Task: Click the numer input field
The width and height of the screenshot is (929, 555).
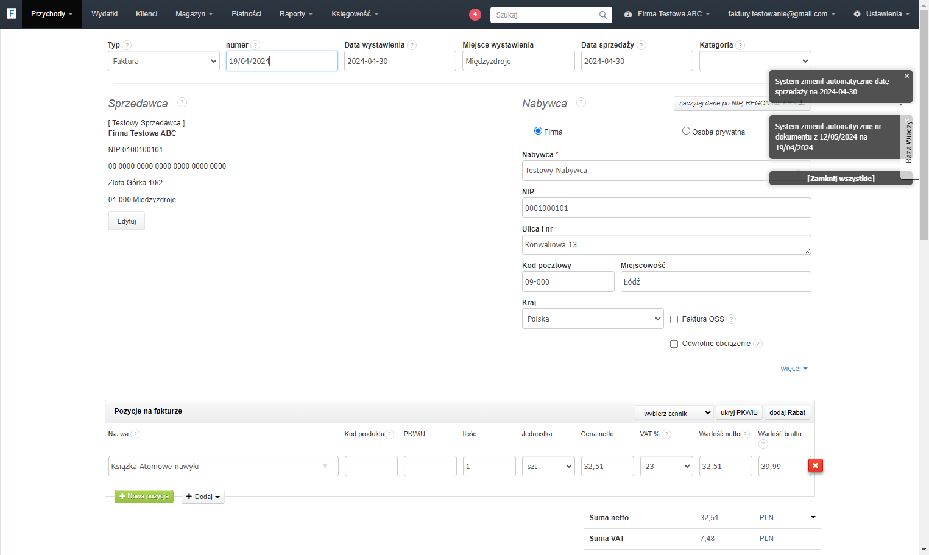Action: [282, 61]
